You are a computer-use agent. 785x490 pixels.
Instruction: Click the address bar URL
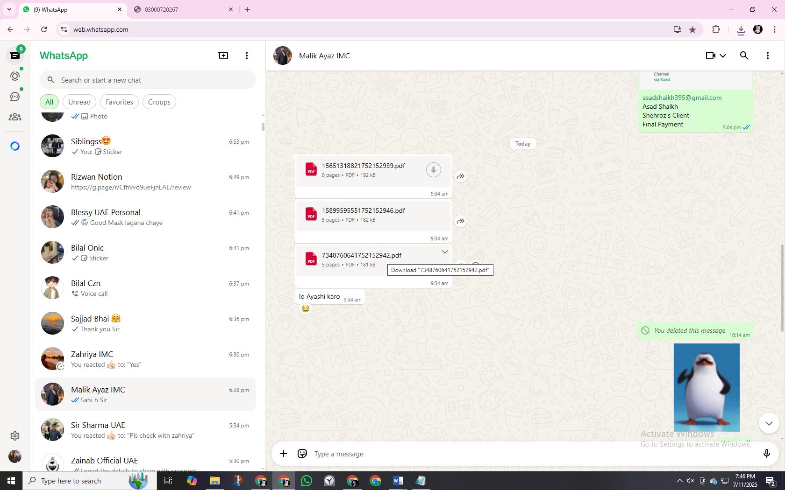pyautogui.click(x=100, y=29)
